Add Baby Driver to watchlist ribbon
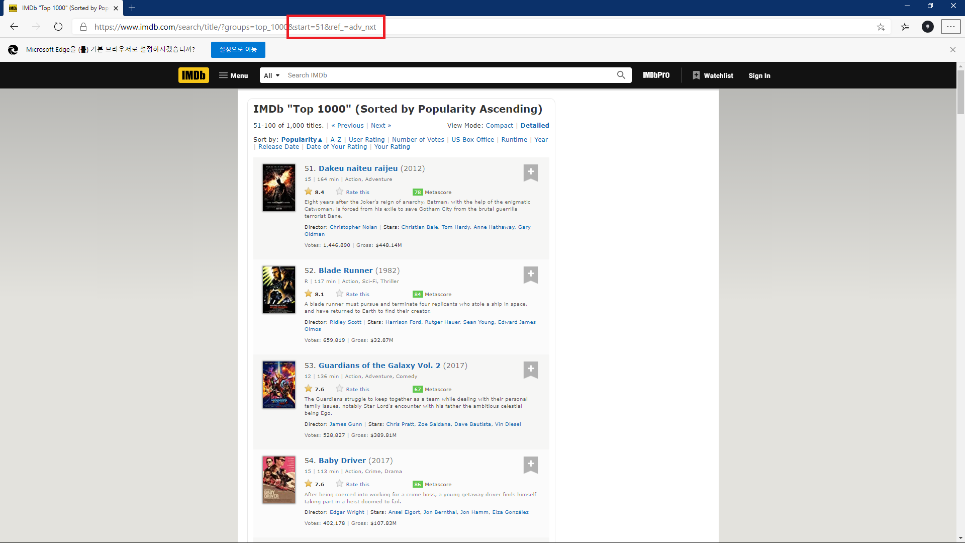965x543 pixels. [x=531, y=465]
